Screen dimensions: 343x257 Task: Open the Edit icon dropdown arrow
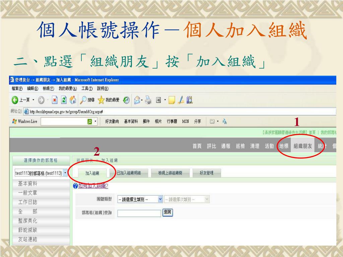point(165,100)
